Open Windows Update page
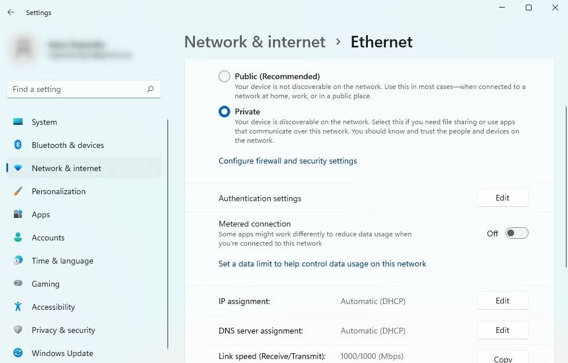This screenshot has width=568, height=363. 84,353
